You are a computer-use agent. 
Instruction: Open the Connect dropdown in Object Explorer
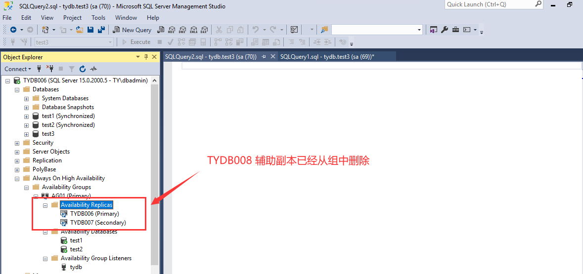18,69
